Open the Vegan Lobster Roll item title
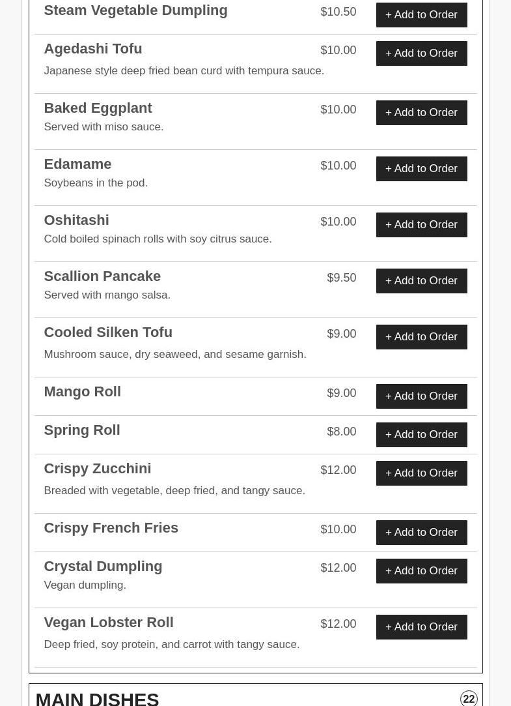The image size is (511, 706). click(x=109, y=623)
